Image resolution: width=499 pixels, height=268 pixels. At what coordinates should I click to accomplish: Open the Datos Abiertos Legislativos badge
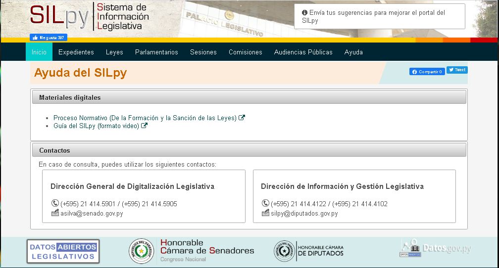point(63,251)
